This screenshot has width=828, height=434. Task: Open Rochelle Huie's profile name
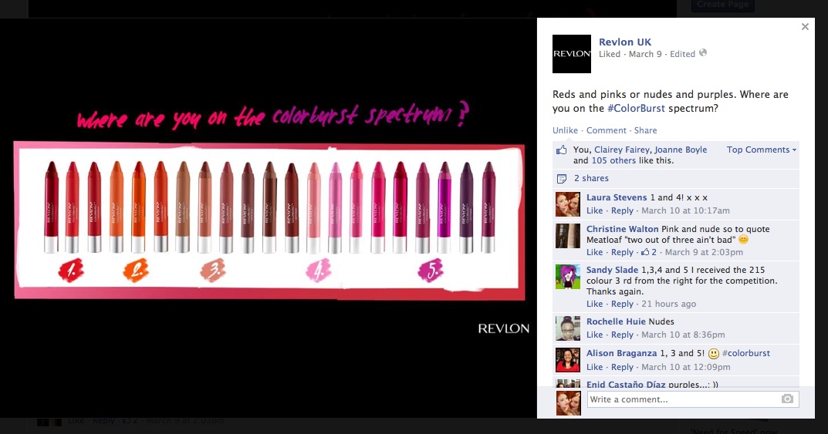tap(616, 321)
